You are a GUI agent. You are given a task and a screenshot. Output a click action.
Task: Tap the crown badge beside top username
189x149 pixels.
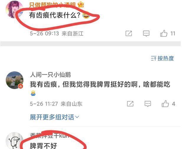(81, 5)
